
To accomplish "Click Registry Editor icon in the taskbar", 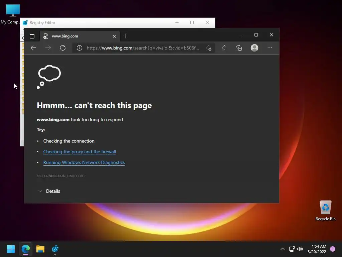I will click(x=55, y=249).
